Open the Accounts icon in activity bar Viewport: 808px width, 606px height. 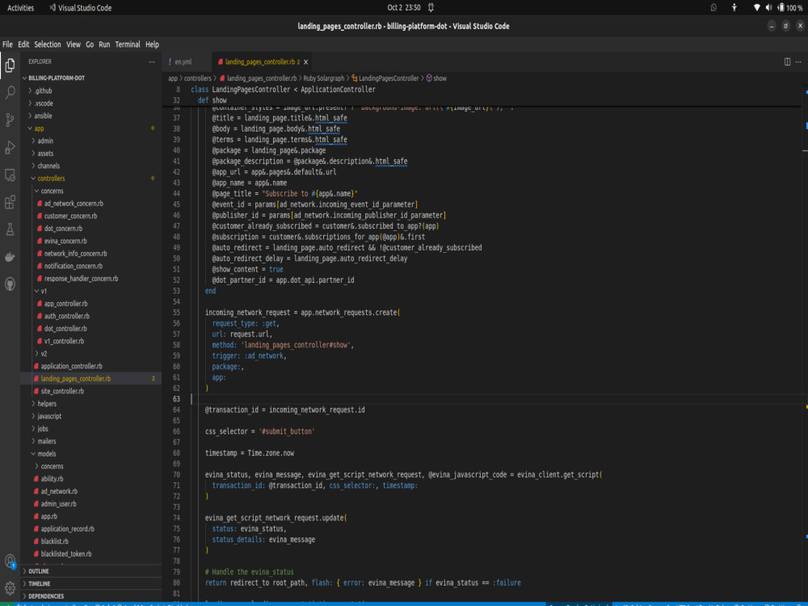click(10, 562)
